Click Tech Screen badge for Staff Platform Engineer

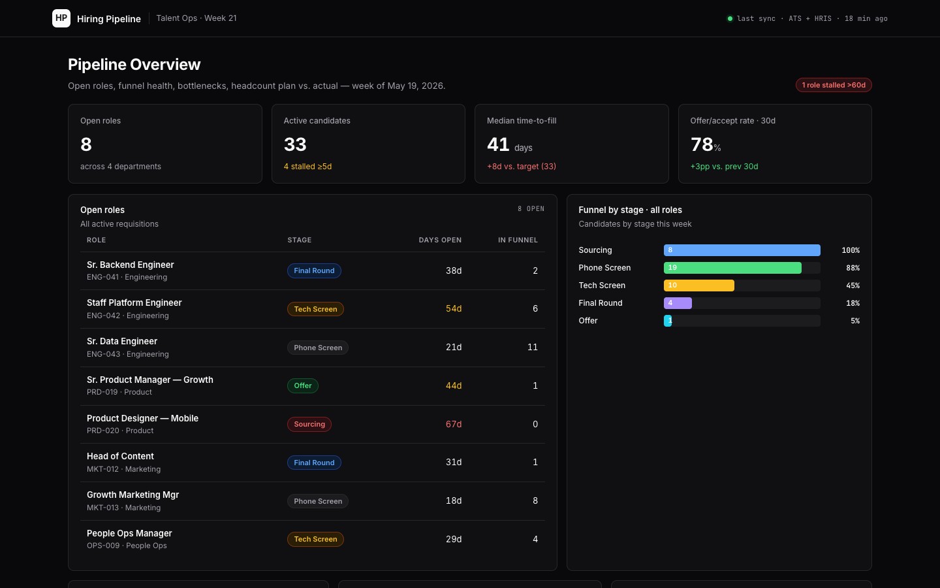pos(315,309)
